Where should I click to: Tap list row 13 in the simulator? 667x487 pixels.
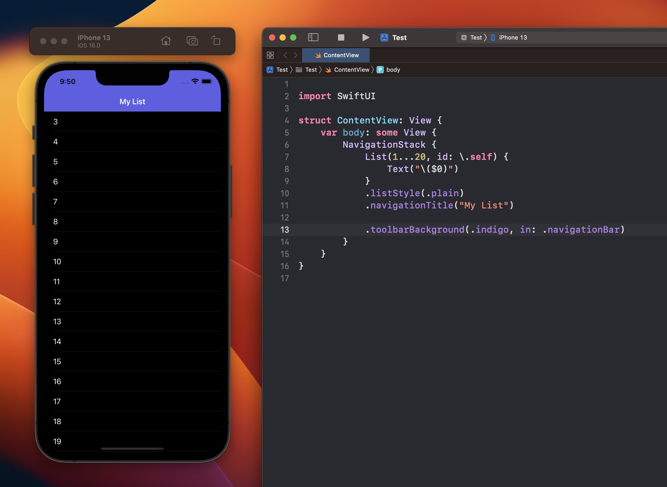tap(132, 321)
